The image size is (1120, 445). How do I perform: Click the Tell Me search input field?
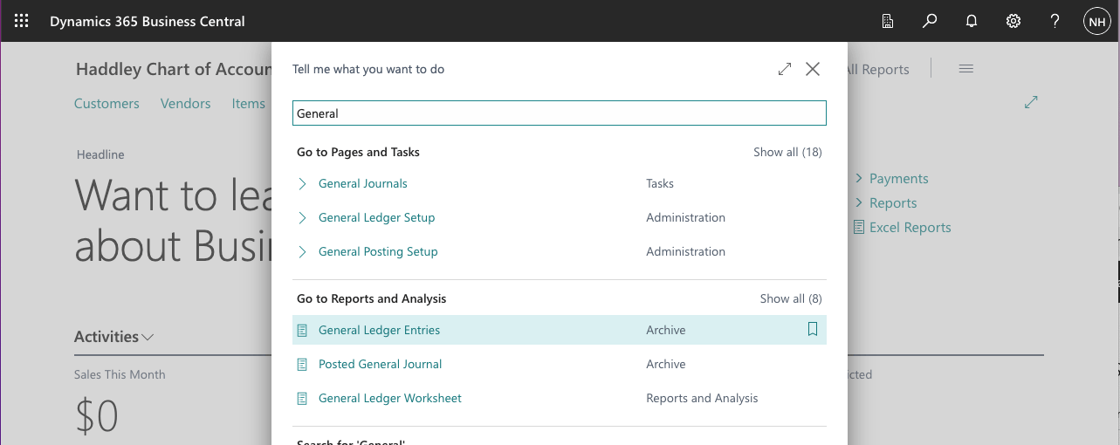click(x=559, y=113)
